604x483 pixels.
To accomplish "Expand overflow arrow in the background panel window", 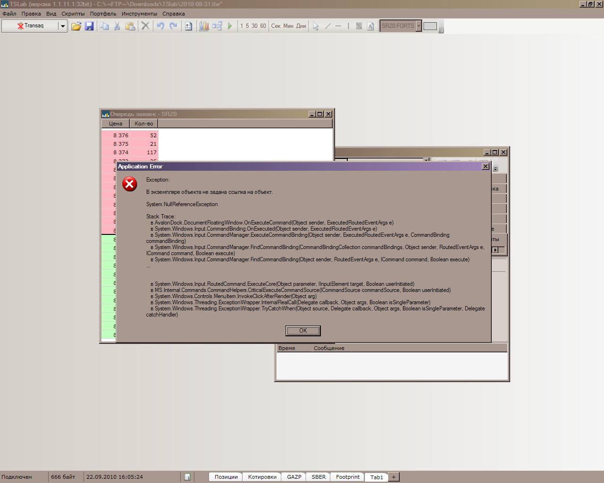I will (495, 168).
